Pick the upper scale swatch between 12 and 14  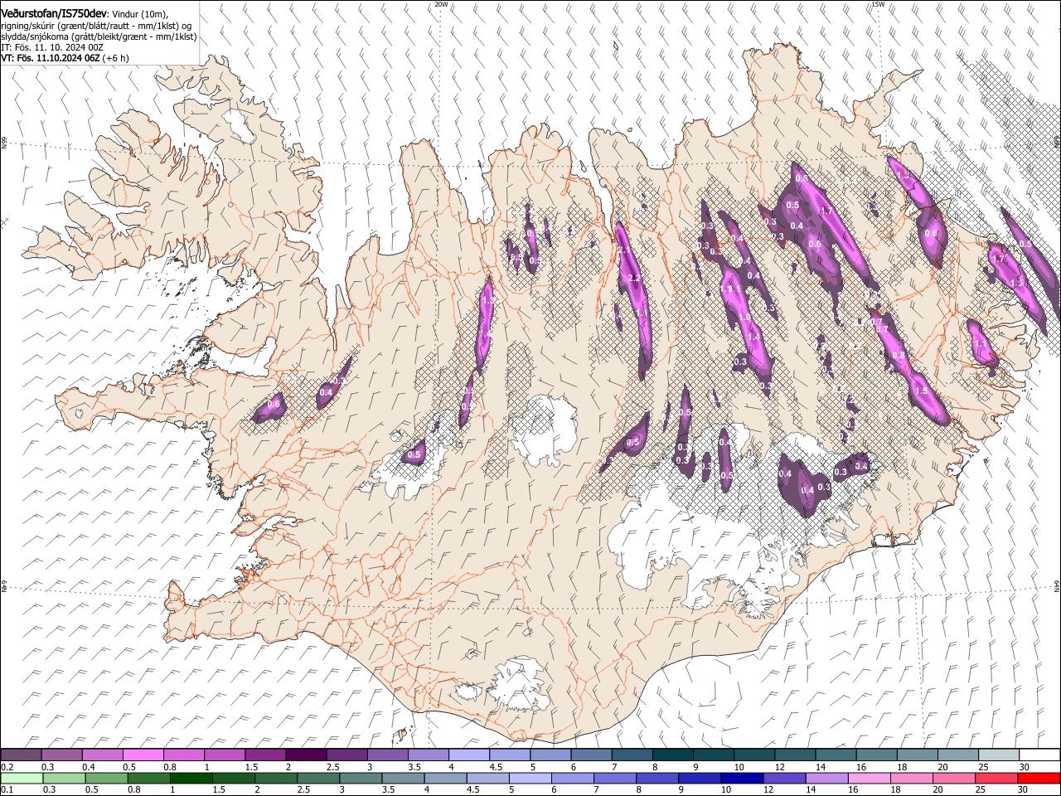click(x=793, y=755)
